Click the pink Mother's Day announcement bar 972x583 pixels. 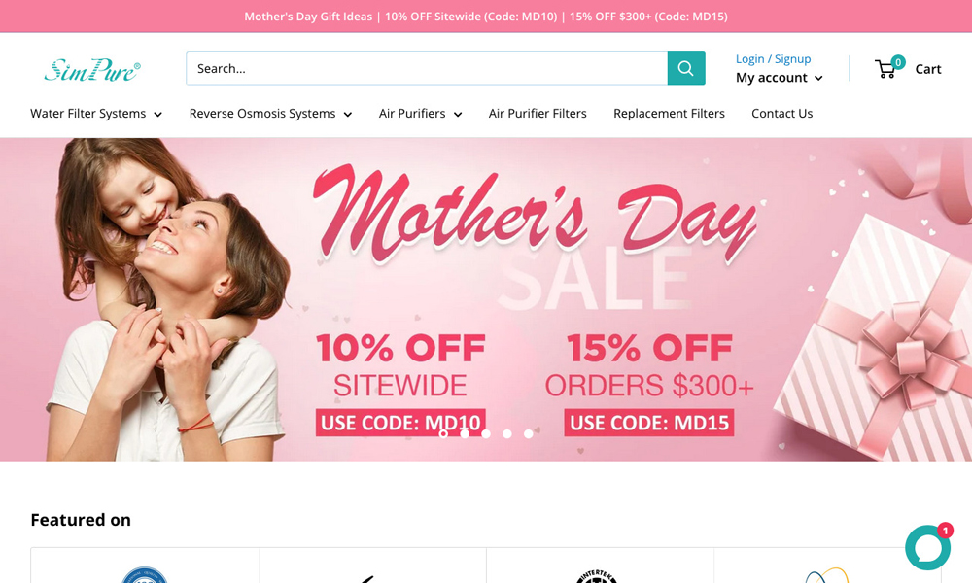click(486, 17)
